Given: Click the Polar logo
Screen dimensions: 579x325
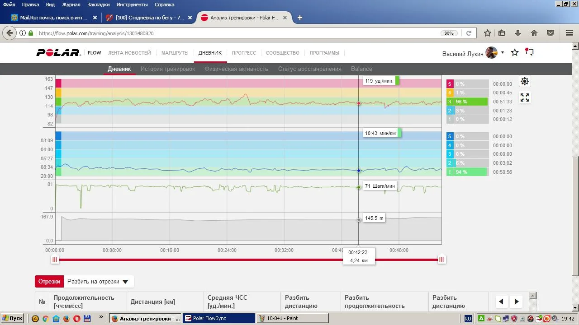Looking at the screenshot, I should (58, 53).
